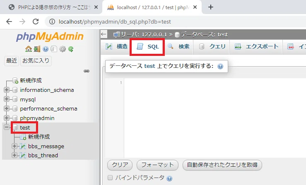Click the phpMyAdmin logo
This screenshot has width=306, height=185.
coord(50,36)
